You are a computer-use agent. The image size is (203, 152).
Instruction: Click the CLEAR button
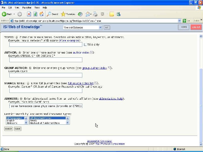coord(17,129)
